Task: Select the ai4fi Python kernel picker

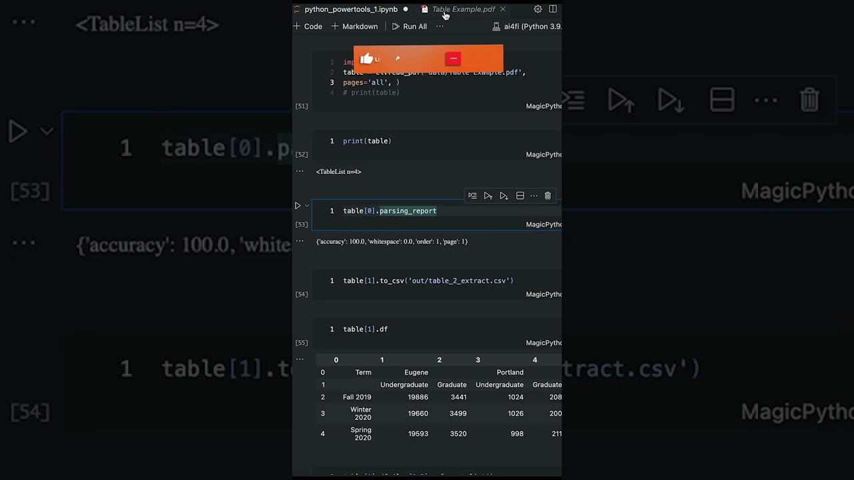Action: pos(527,27)
